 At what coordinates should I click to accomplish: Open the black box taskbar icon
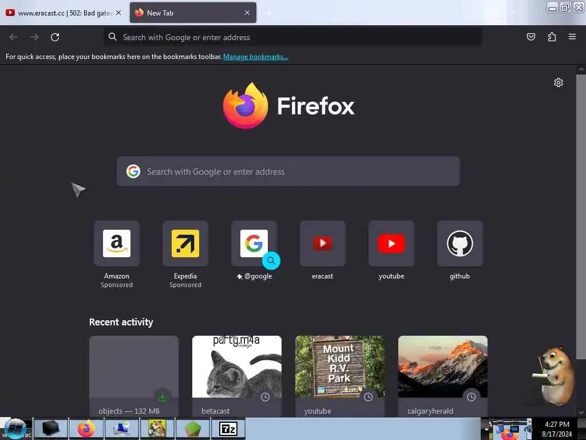click(x=50, y=429)
